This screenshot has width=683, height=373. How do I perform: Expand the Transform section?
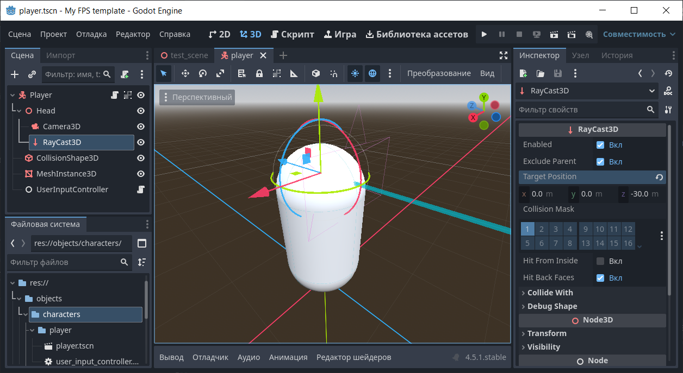tap(547, 333)
